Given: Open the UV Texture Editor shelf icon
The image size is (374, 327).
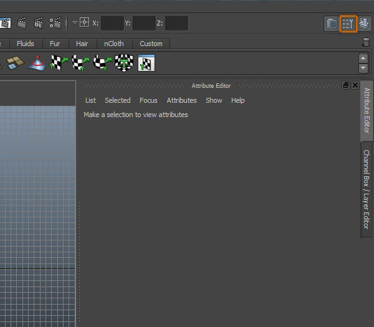Looking at the screenshot, I should 146,63.
